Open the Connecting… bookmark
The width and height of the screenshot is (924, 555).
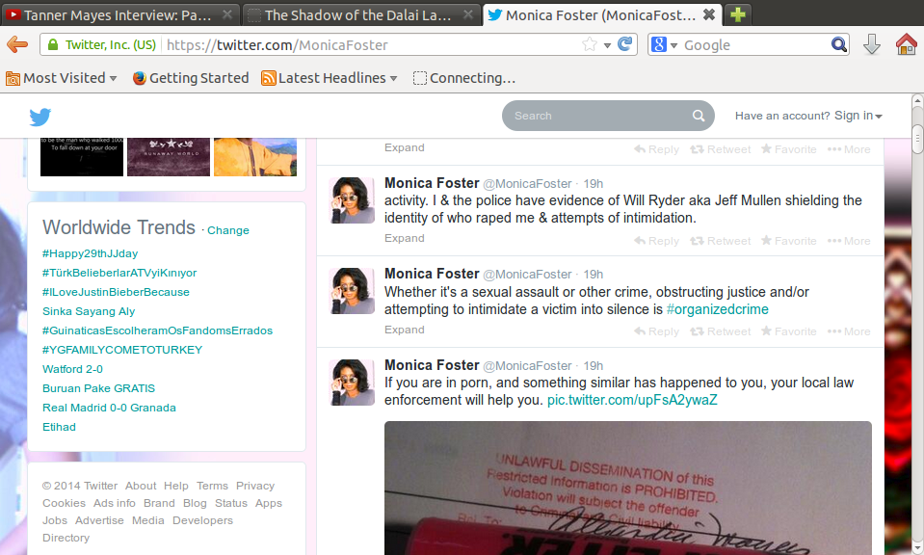click(x=464, y=78)
